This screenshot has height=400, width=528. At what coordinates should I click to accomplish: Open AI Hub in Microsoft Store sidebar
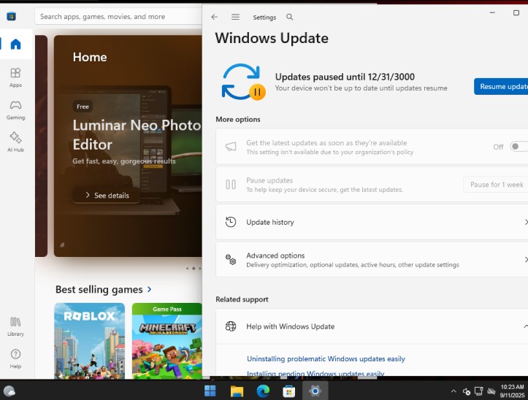click(x=15, y=142)
